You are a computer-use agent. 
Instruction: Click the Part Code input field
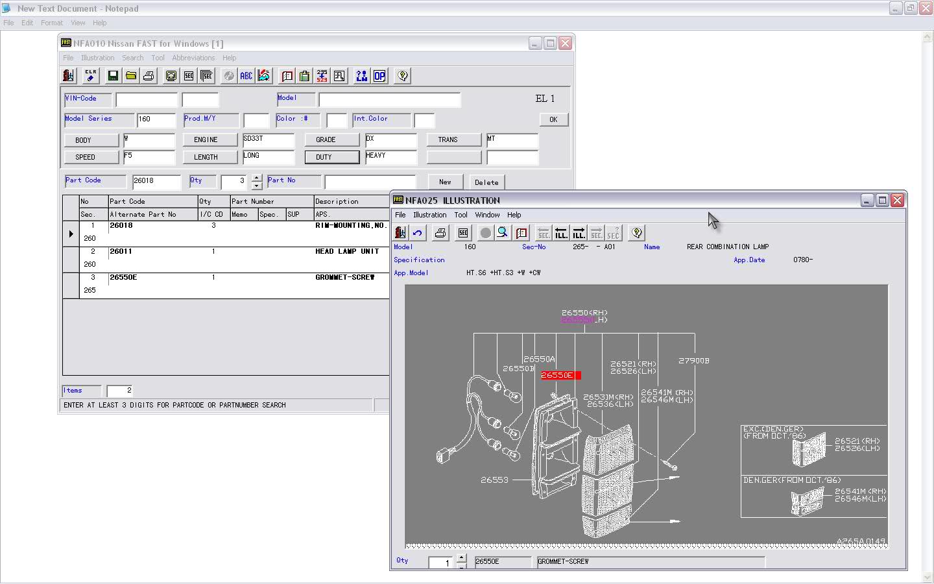tap(156, 182)
